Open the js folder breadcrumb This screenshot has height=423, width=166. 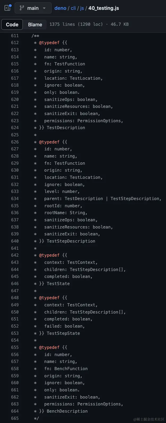pos(82,8)
